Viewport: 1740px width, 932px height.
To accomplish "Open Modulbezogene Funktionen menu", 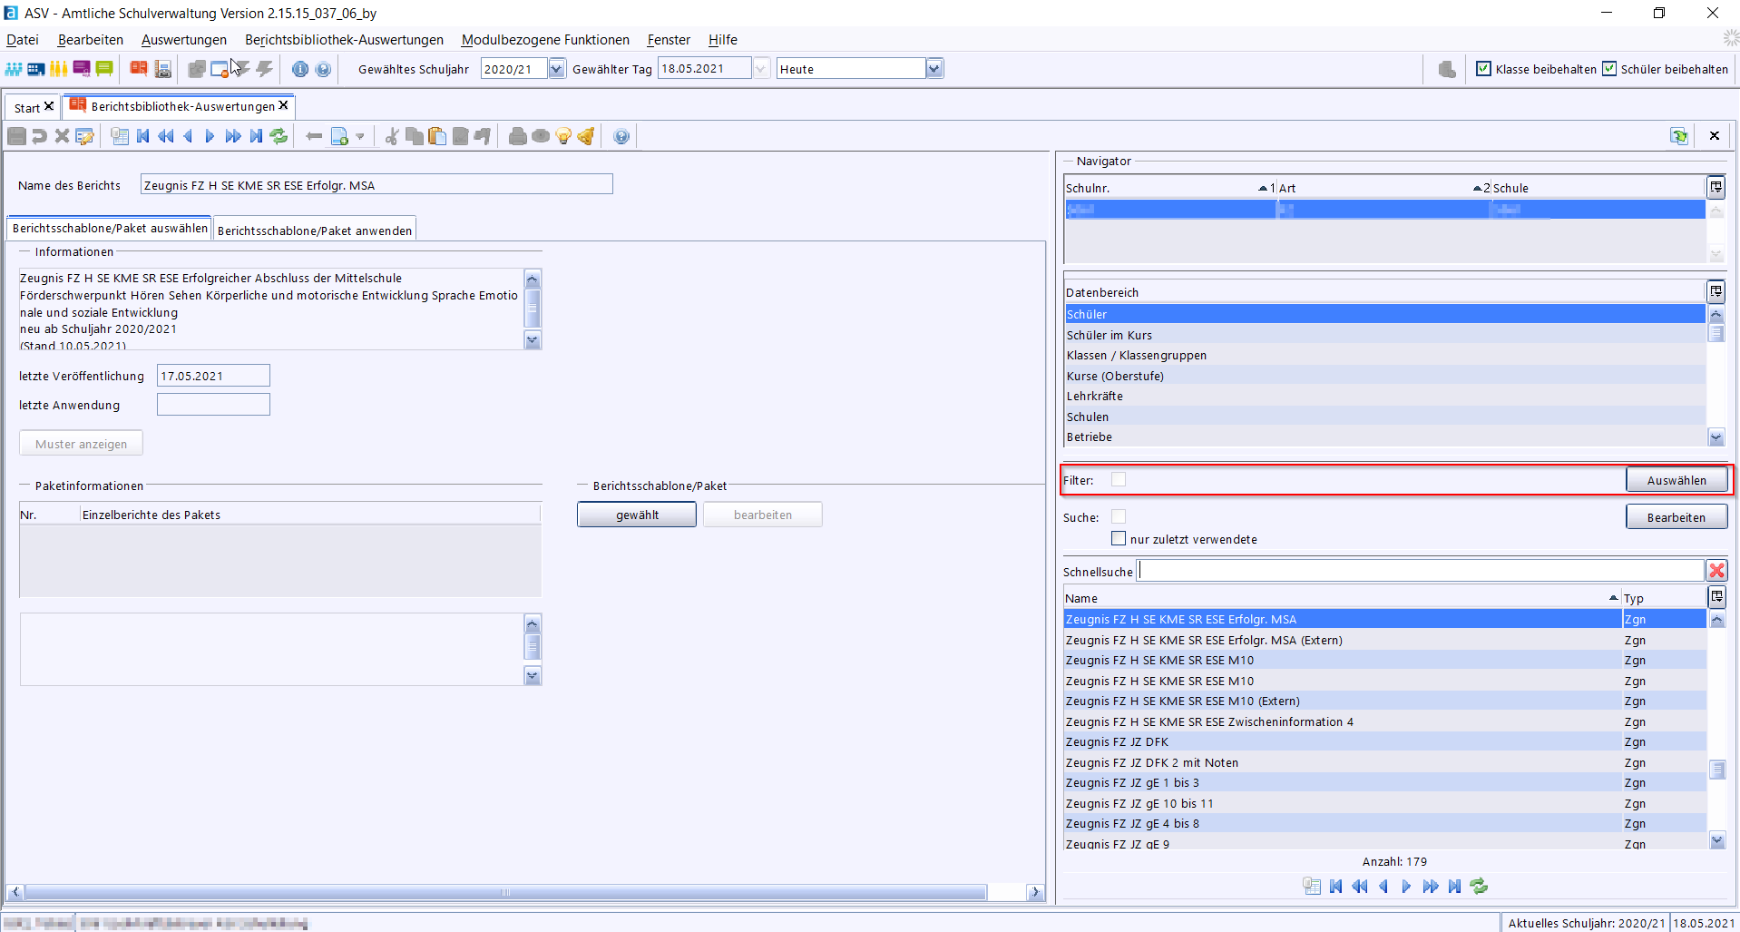I will (545, 40).
